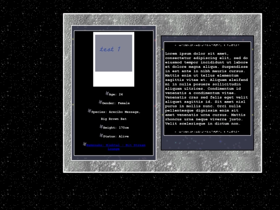Click the star bullet beside Gender
This screenshot has height=210, width=280.
100,102
